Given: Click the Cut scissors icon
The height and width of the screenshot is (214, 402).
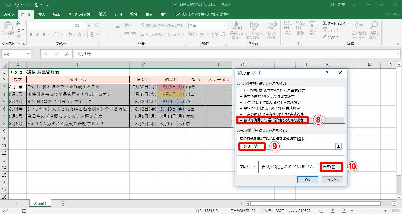Looking at the screenshot, I should (x=18, y=23).
